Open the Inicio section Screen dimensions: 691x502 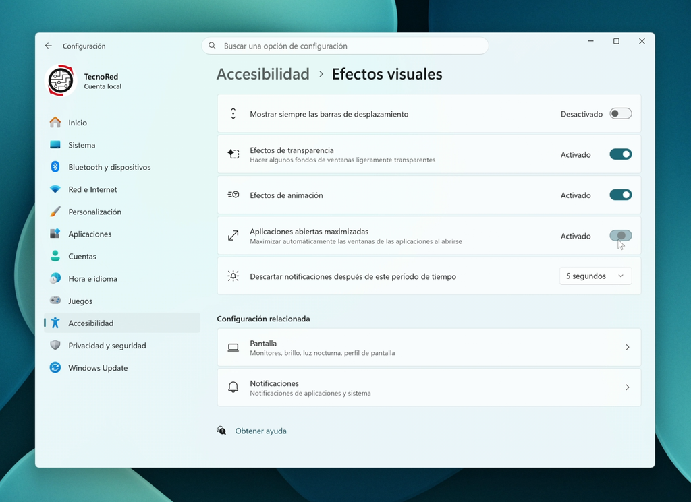pos(122,123)
